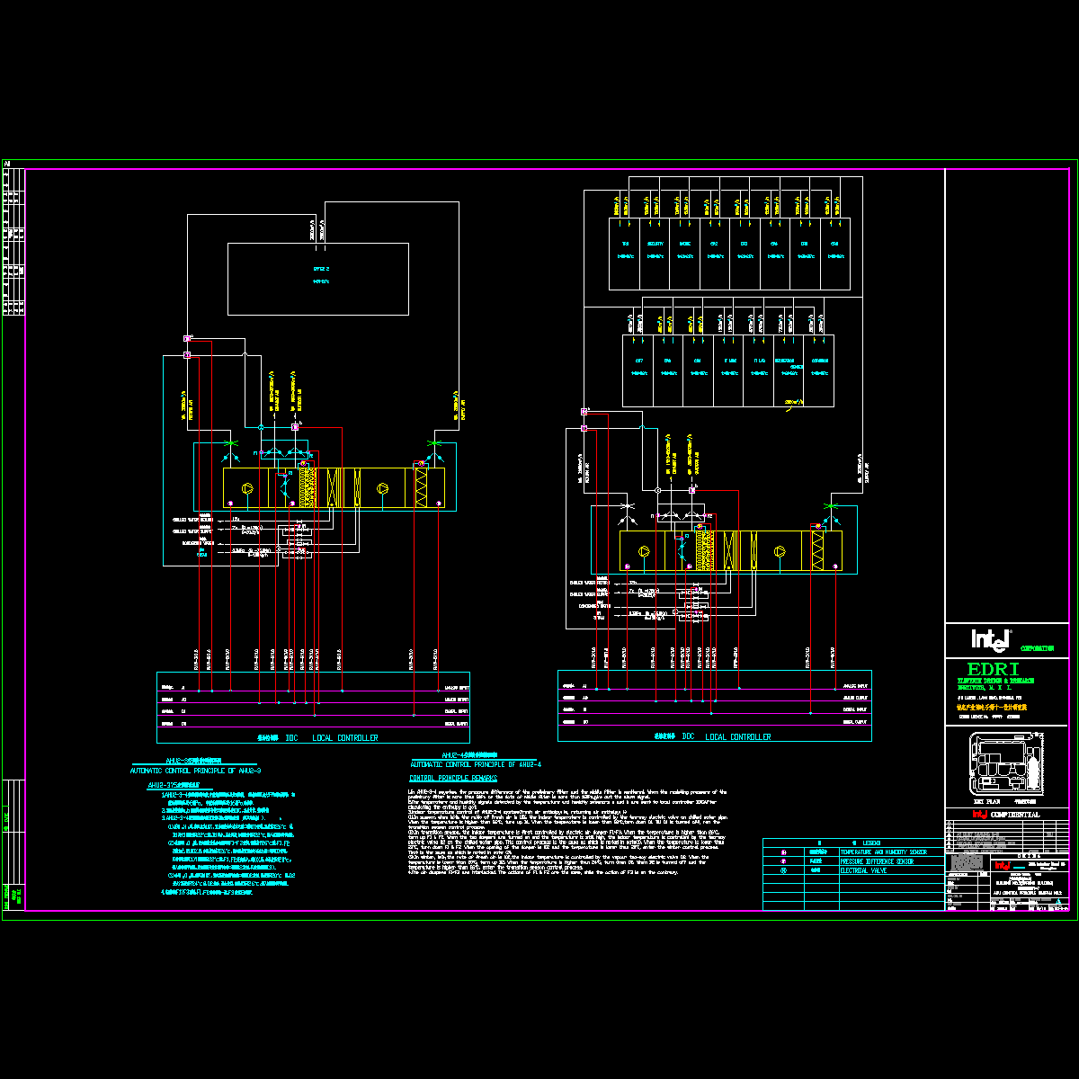Click the orange Chinese institute name

point(990,708)
